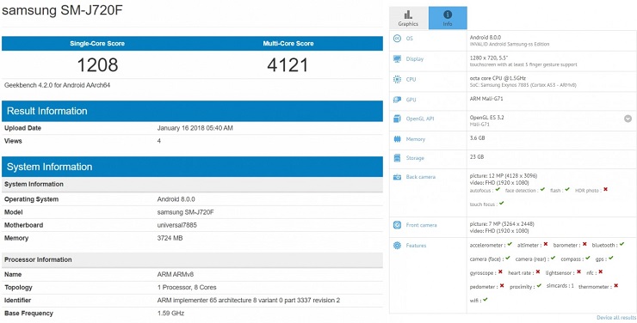Select the Info tab
637x323 pixels.
pos(448,18)
